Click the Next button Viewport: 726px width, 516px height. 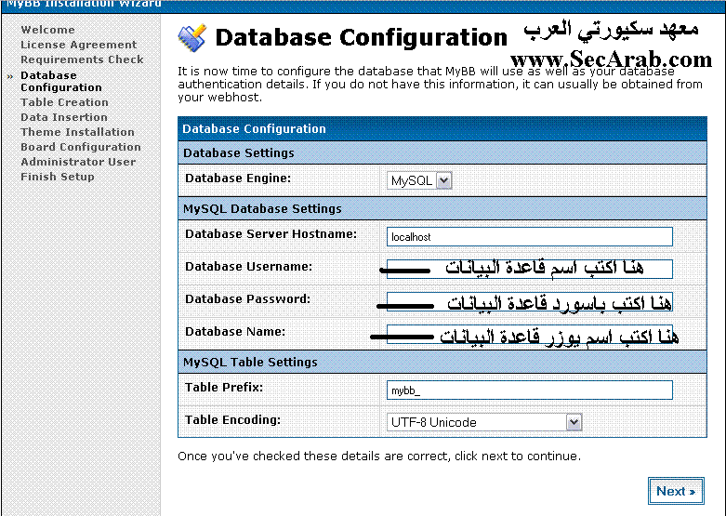click(676, 491)
